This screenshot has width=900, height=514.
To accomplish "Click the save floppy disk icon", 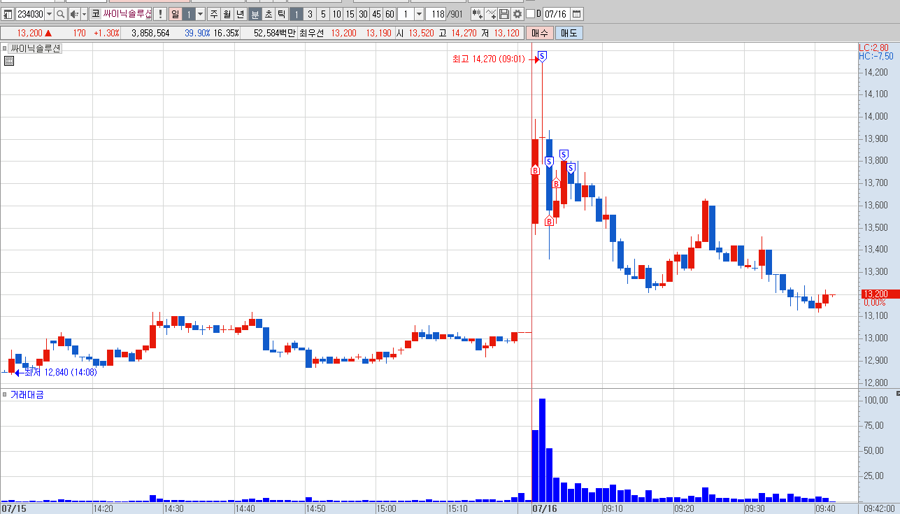I will point(504,14).
